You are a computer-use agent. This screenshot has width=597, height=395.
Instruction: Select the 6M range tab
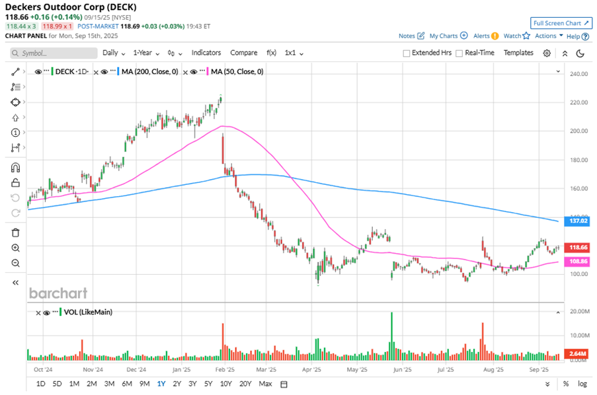[127, 384]
